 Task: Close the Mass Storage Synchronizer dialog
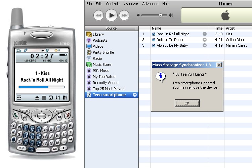click(219, 65)
